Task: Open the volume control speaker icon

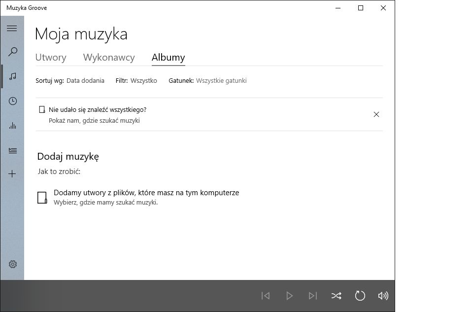Action: click(x=383, y=296)
